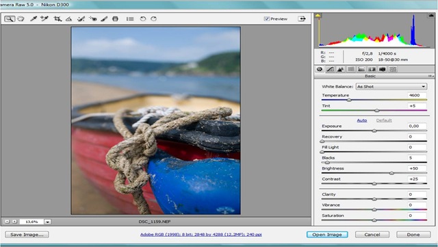
Task: Click the Brightness value field +50
Action: tap(417, 168)
